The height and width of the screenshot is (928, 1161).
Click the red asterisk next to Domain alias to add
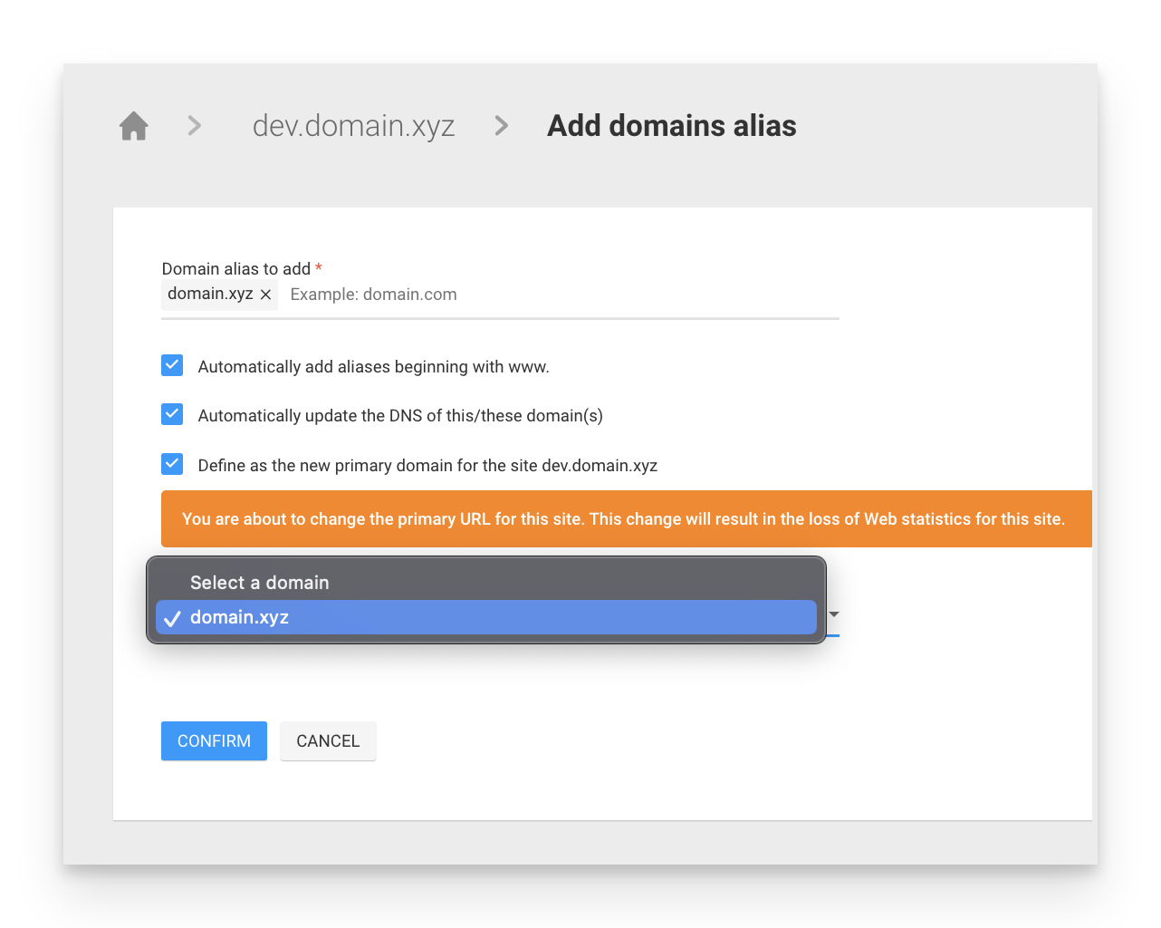tap(318, 268)
